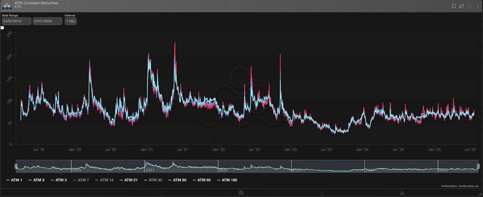This screenshot has width=483, height=197.
Task: Click the ETH subtitle label
Action: click(x=18, y=7)
